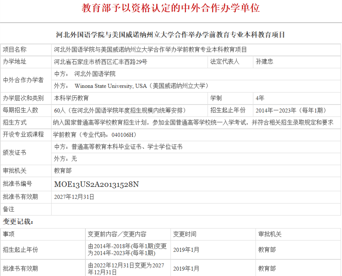This screenshot has height=276, width=342.
Task: Click the 变更记载 section heading
Action: click(x=18, y=221)
